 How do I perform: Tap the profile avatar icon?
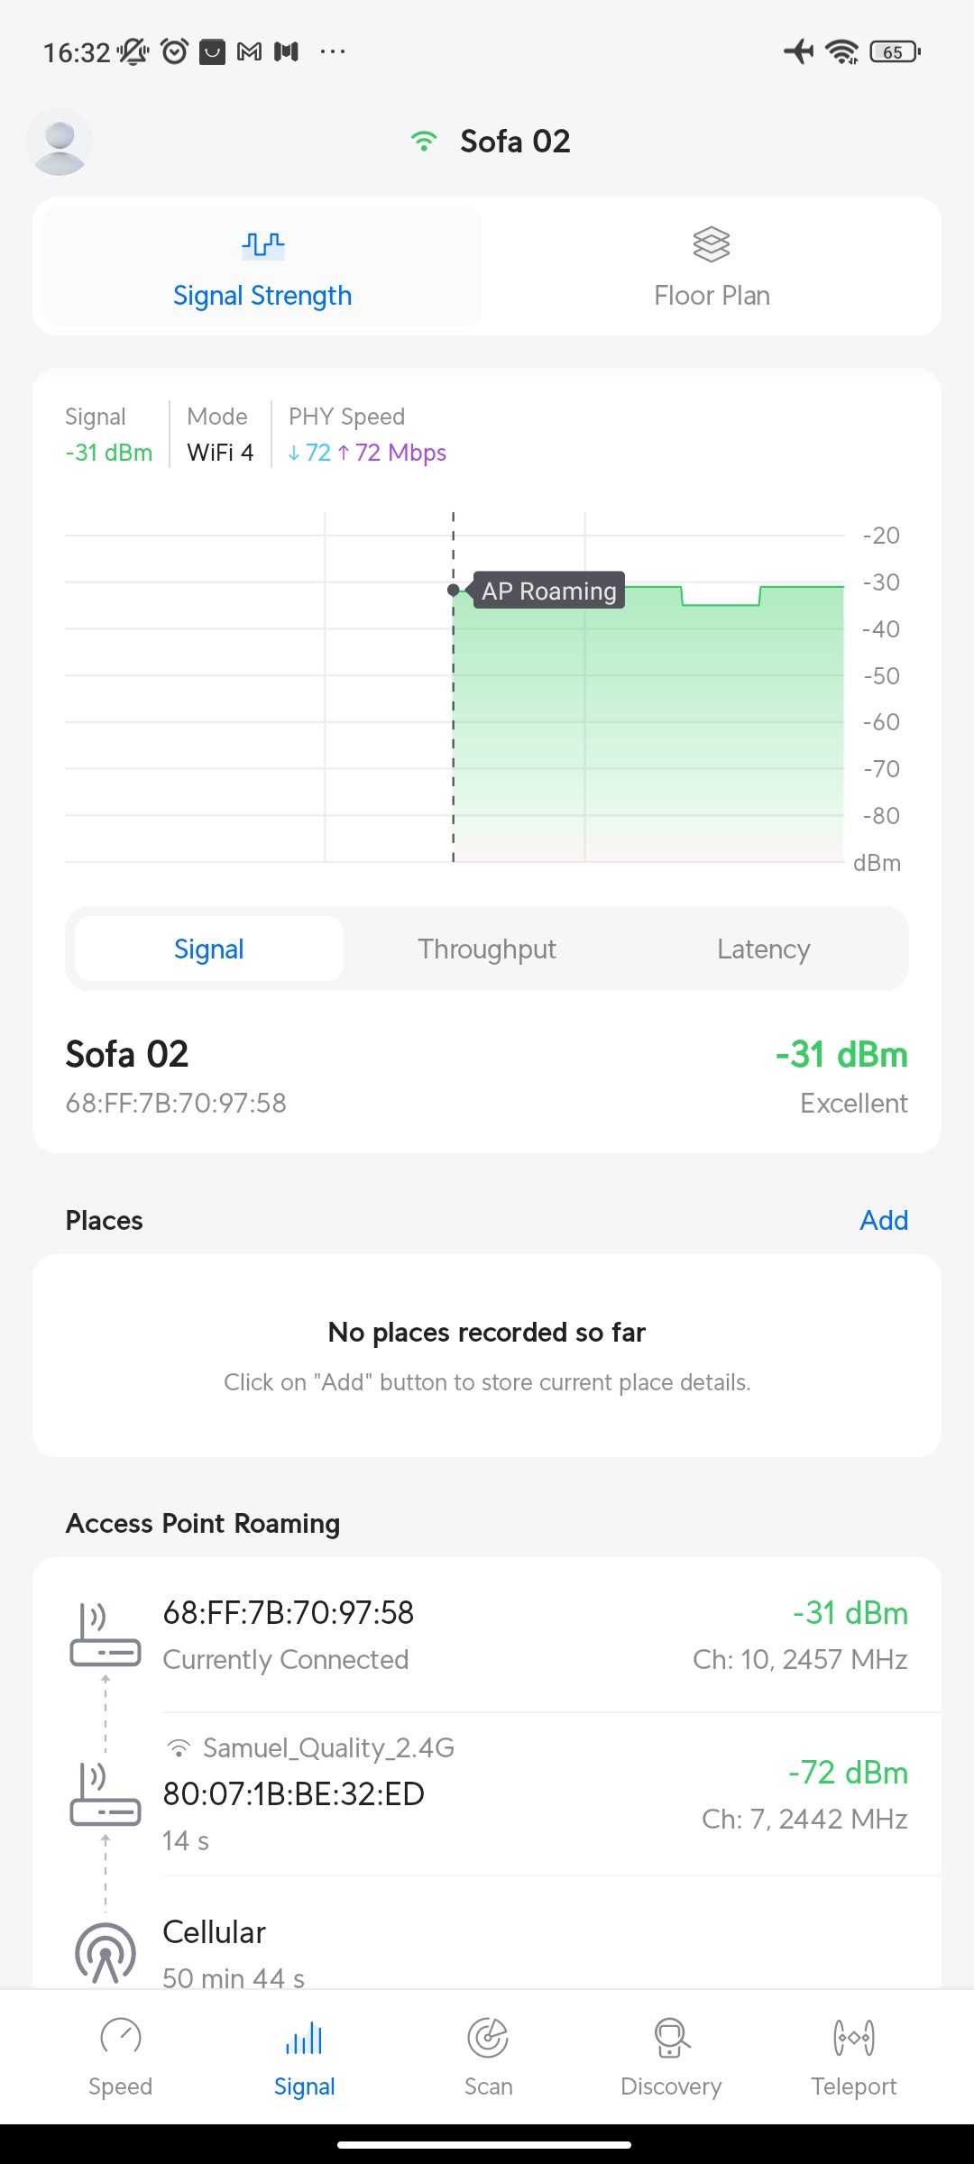pyautogui.click(x=60, y=142)
